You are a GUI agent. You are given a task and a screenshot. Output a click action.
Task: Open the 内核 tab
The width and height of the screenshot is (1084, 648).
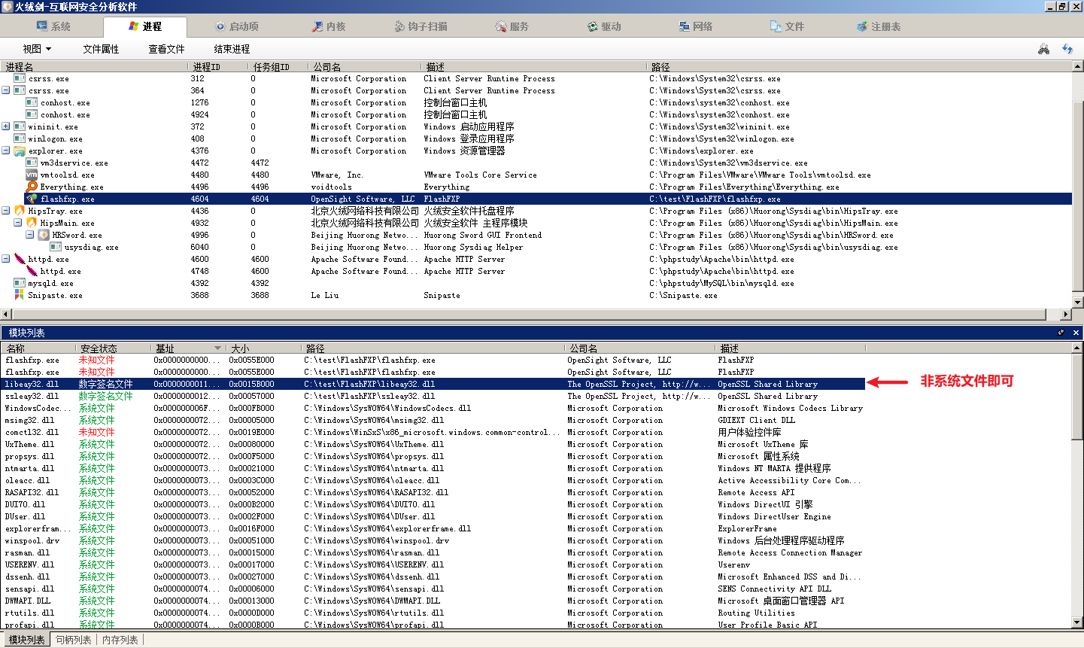pos(329,26)
